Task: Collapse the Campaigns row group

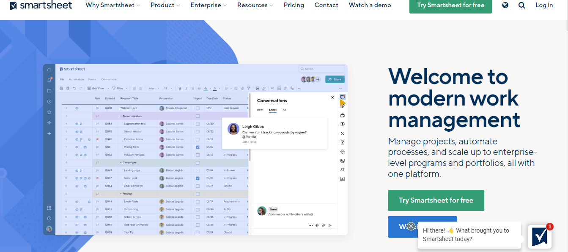Action: (x=121, y=163)
